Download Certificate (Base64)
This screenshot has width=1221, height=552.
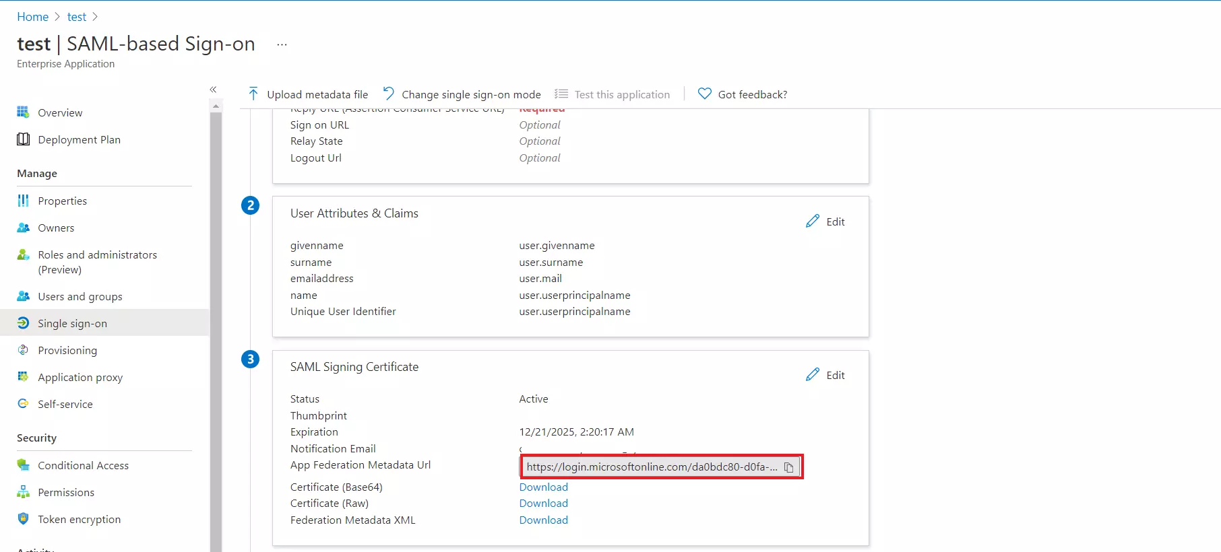543,487
